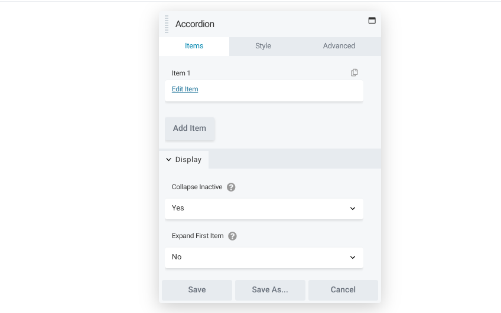Click the Expand First Item label
501x313 pixels.
[197, 236]
